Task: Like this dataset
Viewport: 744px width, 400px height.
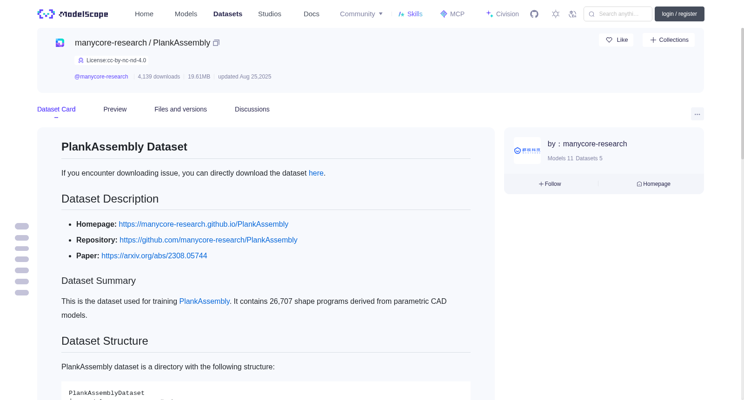Action: (x=616, y=40)
